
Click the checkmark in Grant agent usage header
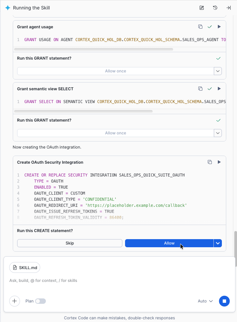[209, 27]
